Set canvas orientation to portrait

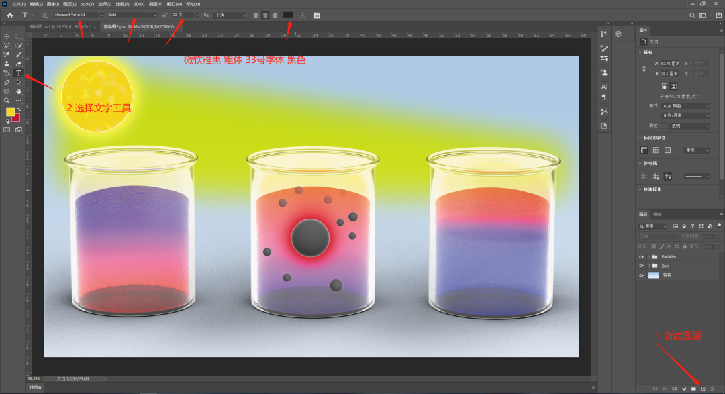click(x=665, y=86)
